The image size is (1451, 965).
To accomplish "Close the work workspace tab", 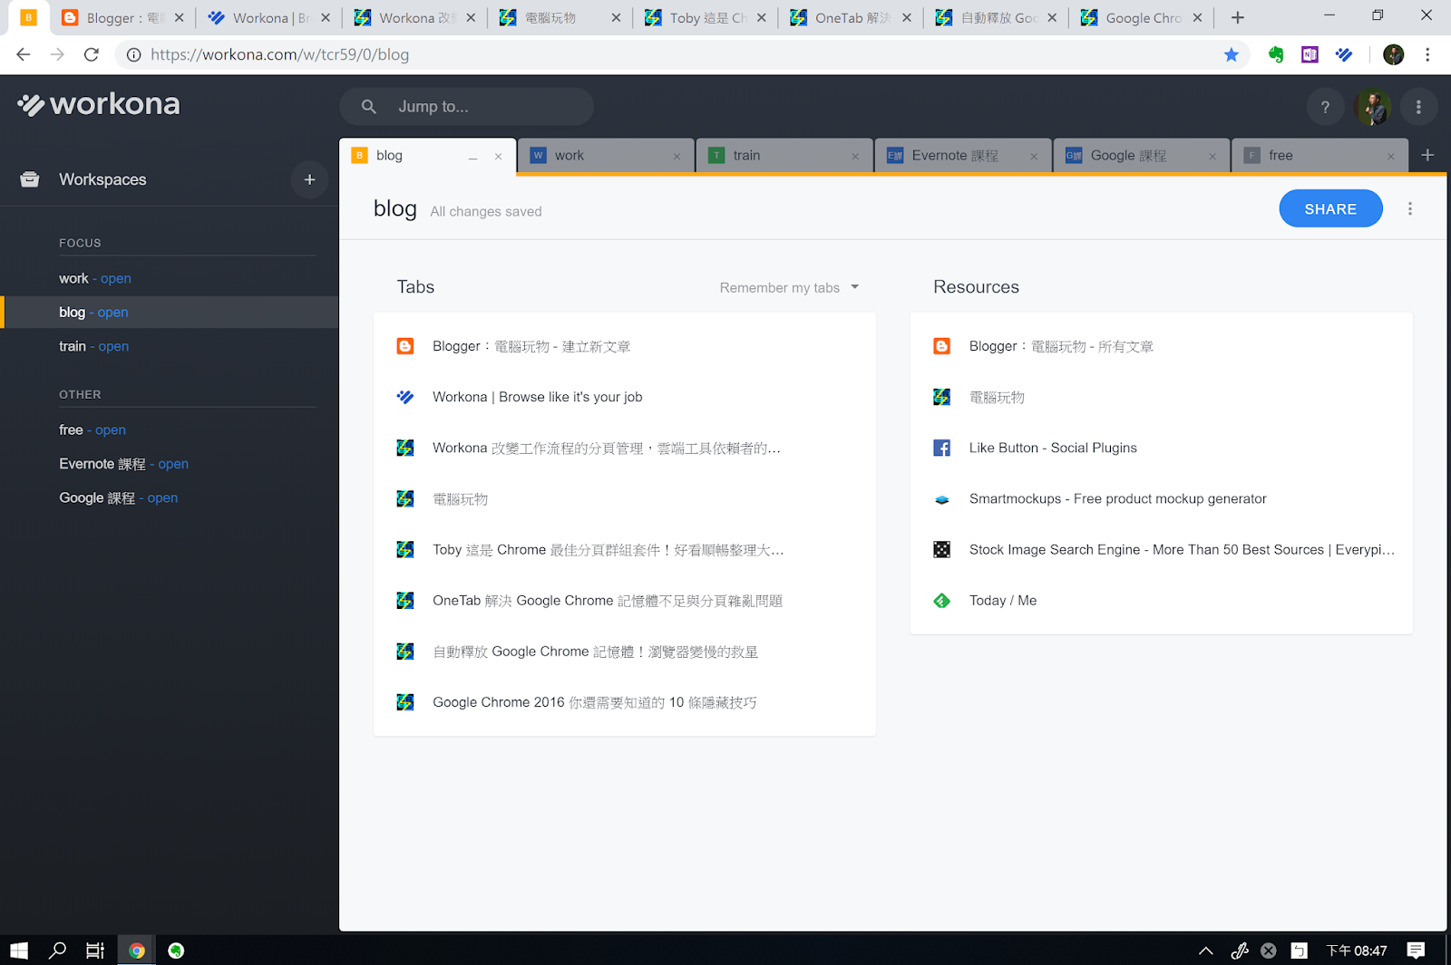I will pyautogui.click(x=677, y=157).
